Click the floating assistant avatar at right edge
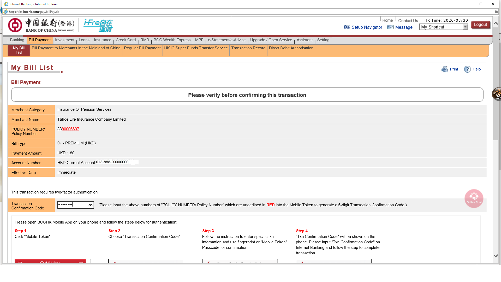Viewport: 501px width, 282px height. tap(497, 94)
